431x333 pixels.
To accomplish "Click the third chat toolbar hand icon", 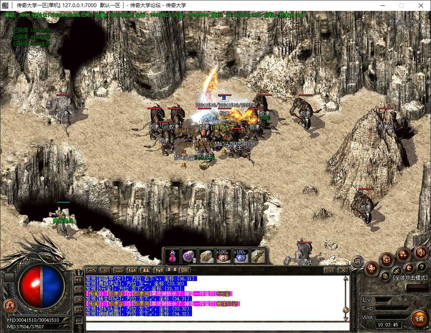I will click(118, 270).
